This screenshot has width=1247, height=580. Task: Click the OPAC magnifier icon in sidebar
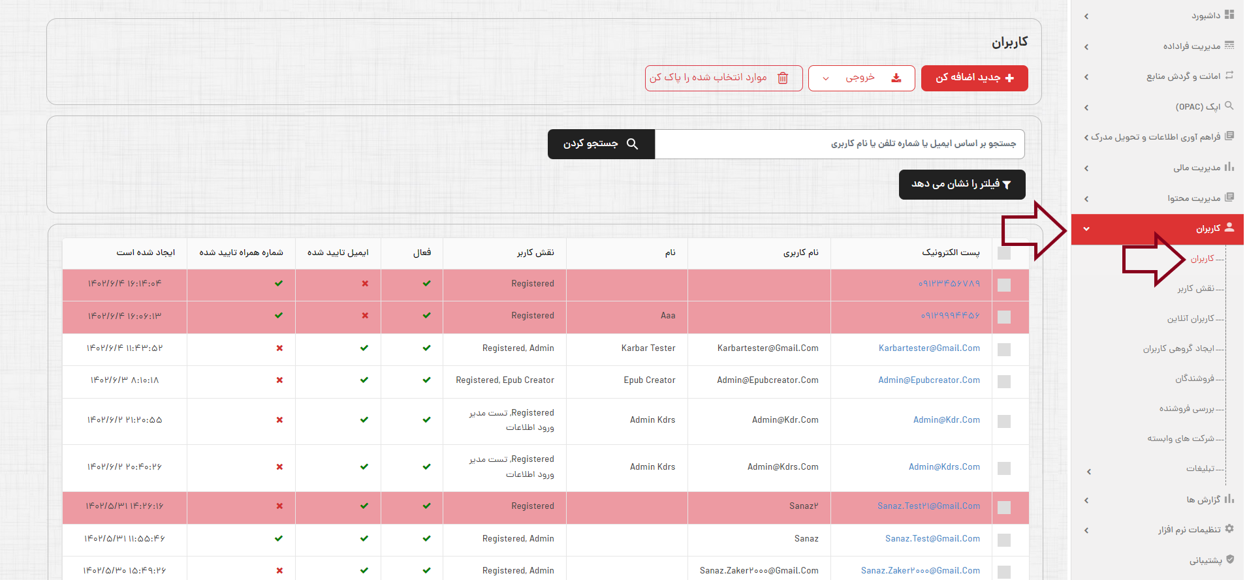(1229, 106)
